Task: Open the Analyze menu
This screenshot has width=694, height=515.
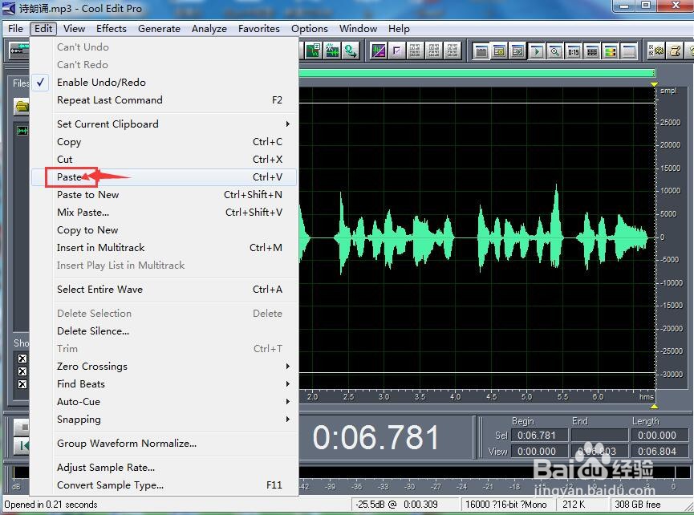Action: 209,29
